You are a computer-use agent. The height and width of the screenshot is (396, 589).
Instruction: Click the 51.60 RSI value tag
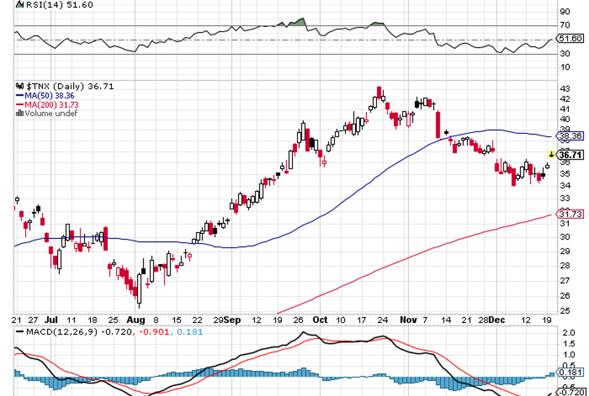point(570,38)
